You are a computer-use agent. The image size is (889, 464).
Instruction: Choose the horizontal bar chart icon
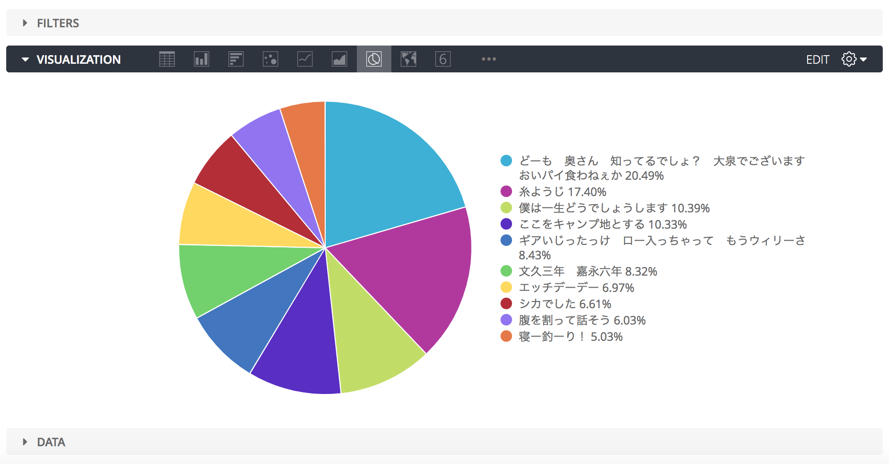236,58
